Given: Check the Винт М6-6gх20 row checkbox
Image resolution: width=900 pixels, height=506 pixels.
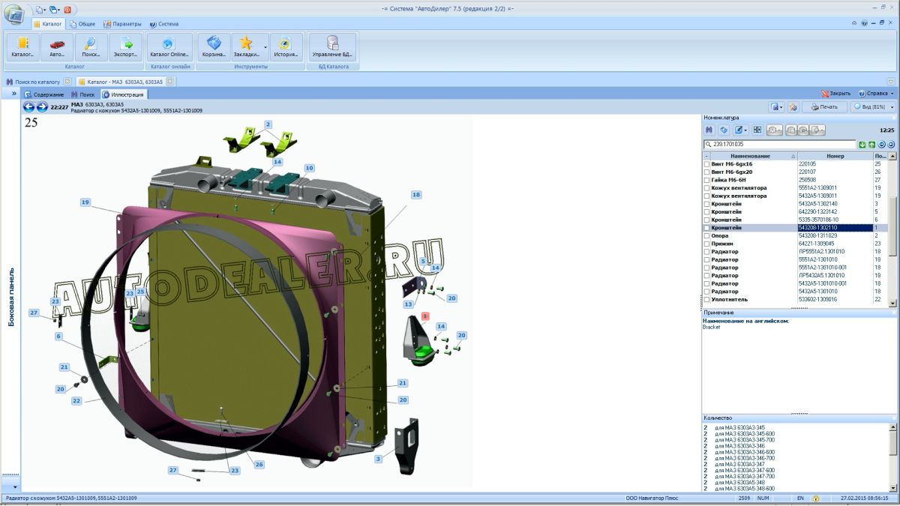Looking at the screenshot, I should click(x=706, y=172).
